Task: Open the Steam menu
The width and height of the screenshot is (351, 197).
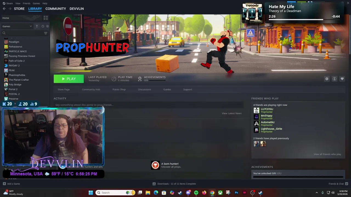Action: [8, 3]
